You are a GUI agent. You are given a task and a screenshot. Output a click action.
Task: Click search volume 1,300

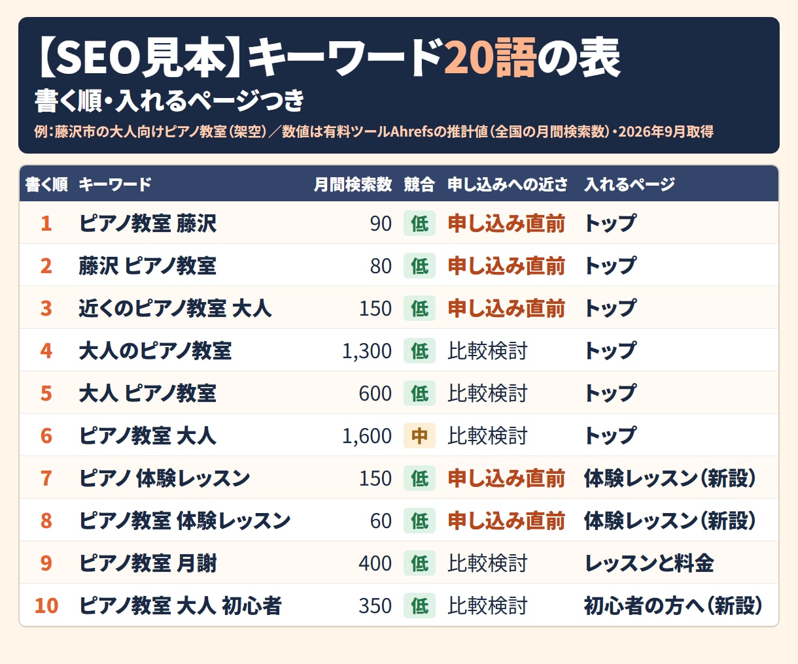pos(367,351)
